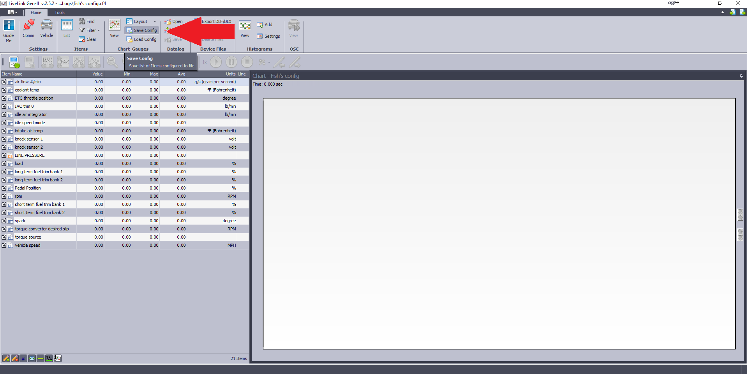Click the Avg column header

point(173,74)
